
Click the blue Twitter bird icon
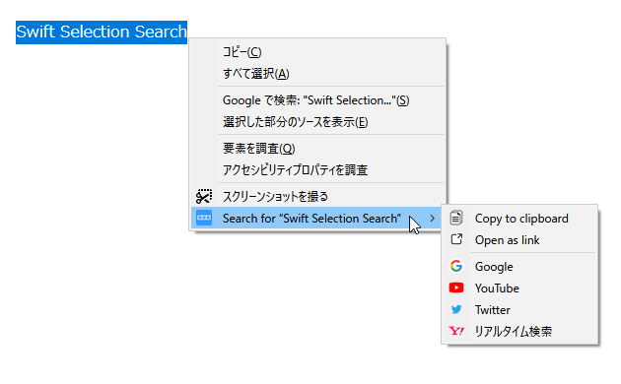coord(456,309)
